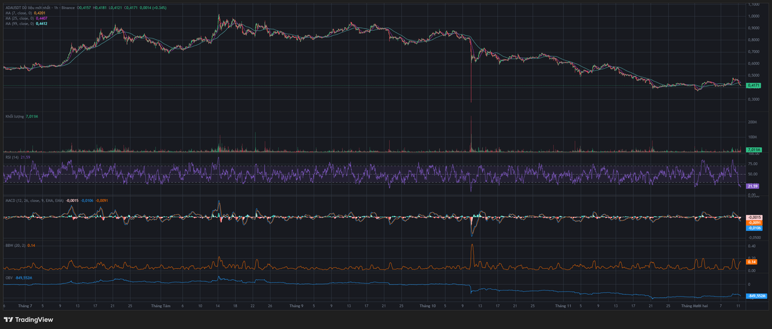Click the 75.00 level on the RSI axis
Image resolution: width=772 pixels, height=329 pixels.
753,163
